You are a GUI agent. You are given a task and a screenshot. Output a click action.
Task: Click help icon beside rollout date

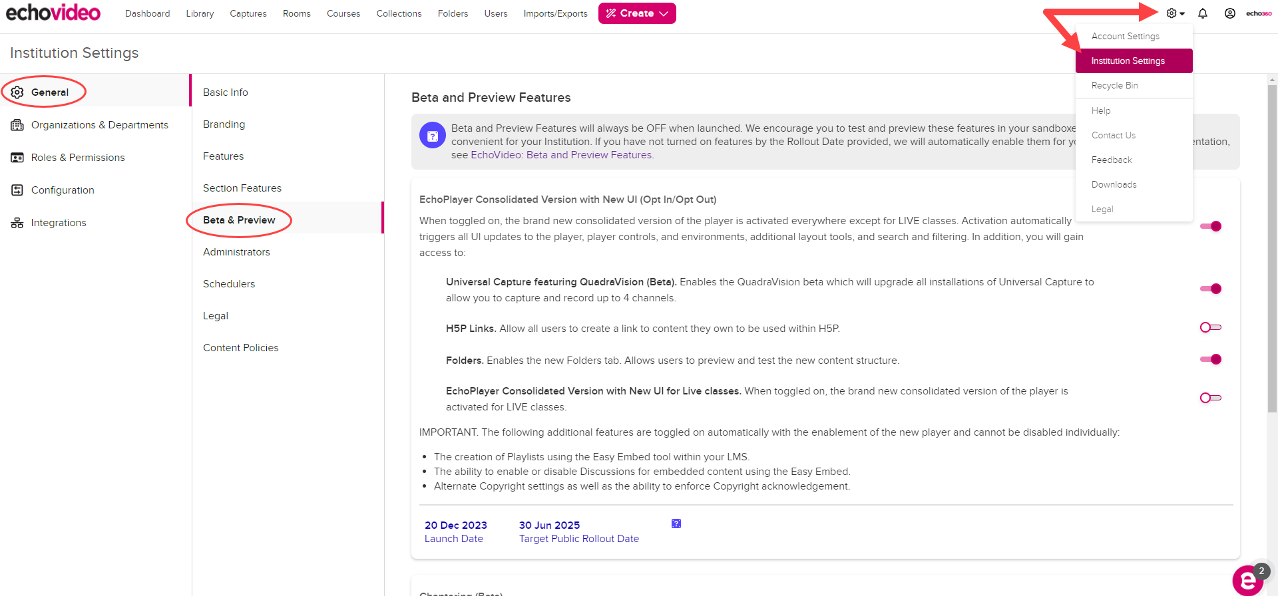[x=676, y=523]
